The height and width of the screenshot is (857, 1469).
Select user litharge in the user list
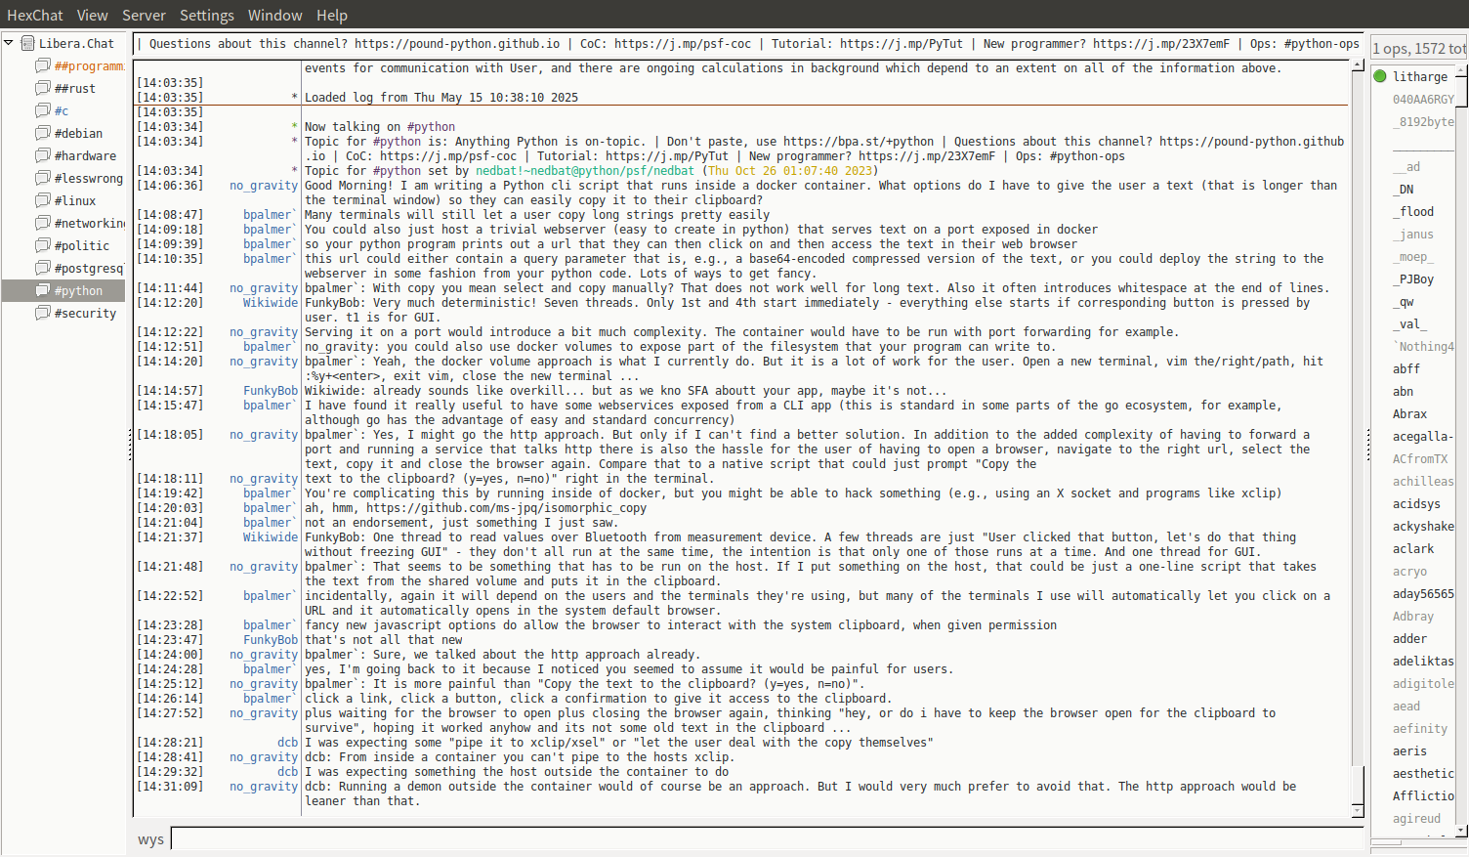[1420, 76]
